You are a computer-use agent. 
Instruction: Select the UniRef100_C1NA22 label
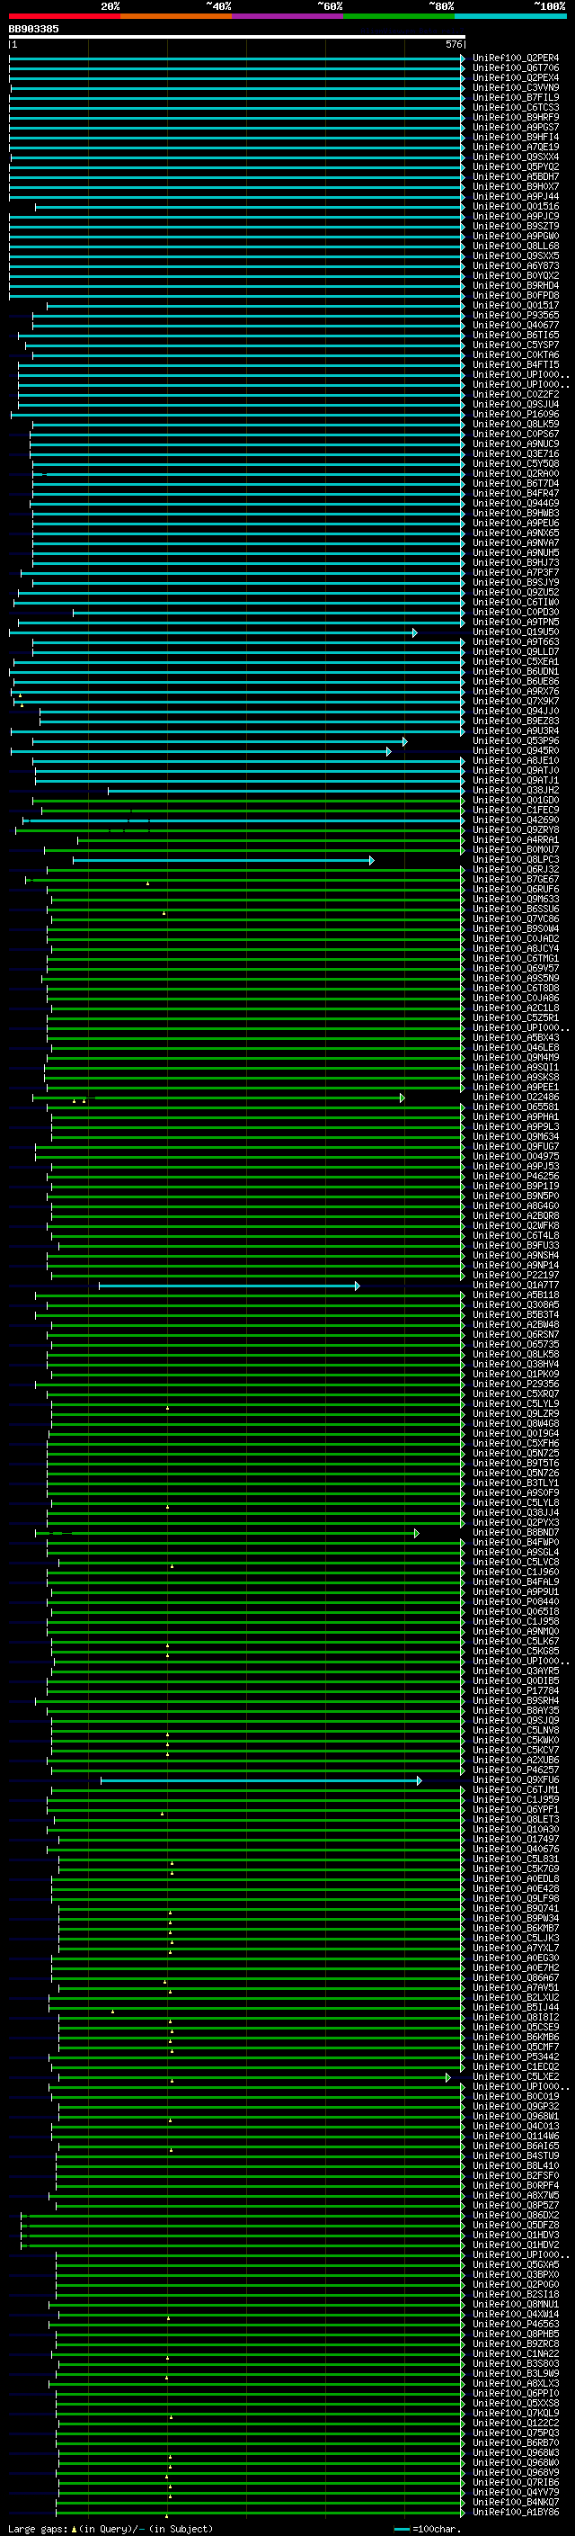(x=515, y=2354)
